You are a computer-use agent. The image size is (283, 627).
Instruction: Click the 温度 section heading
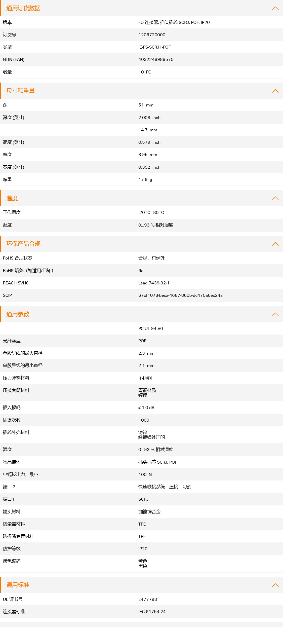click(x=12, y=198)
